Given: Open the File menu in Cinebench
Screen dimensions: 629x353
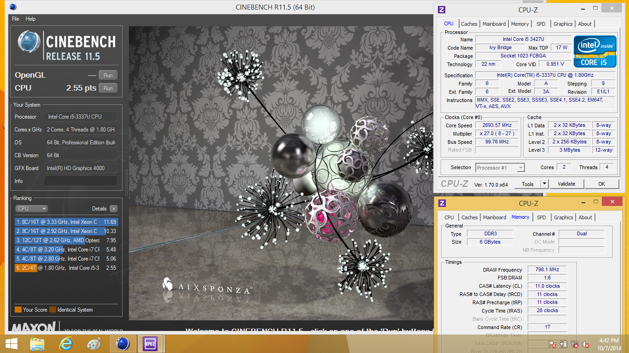Looking at the screenshot, I should [16, 19].
